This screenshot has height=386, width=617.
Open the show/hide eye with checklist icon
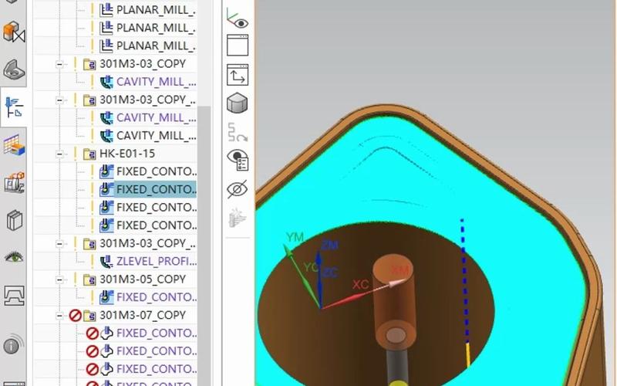point(237,161)
